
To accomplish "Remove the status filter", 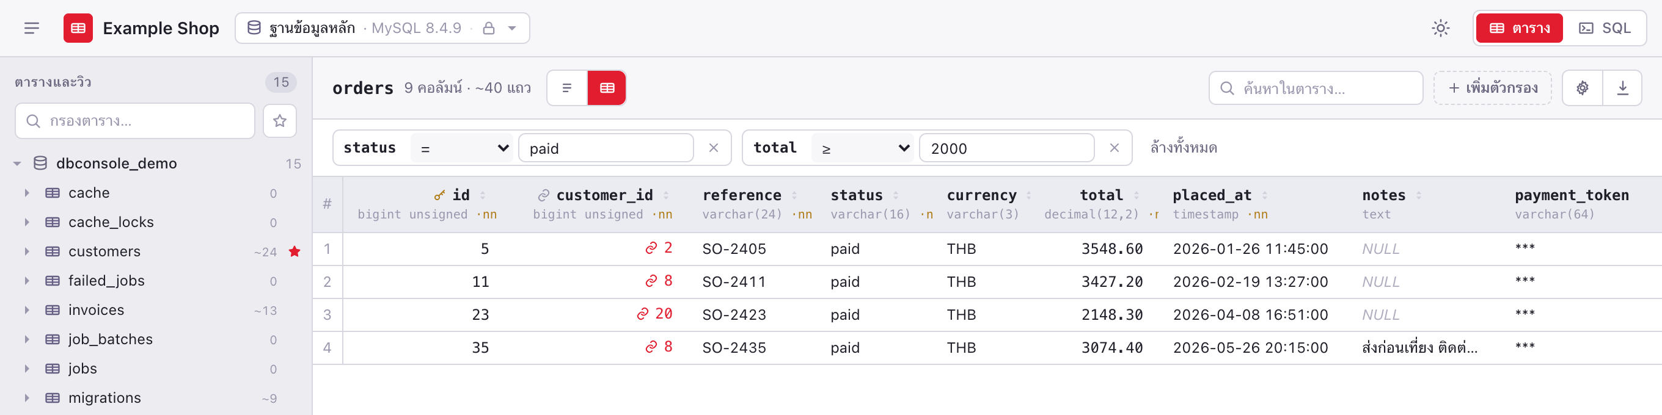I will (x=714, y=148).
